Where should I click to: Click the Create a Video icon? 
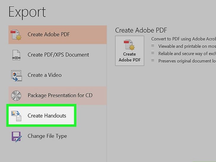click(x=16, y=75)
